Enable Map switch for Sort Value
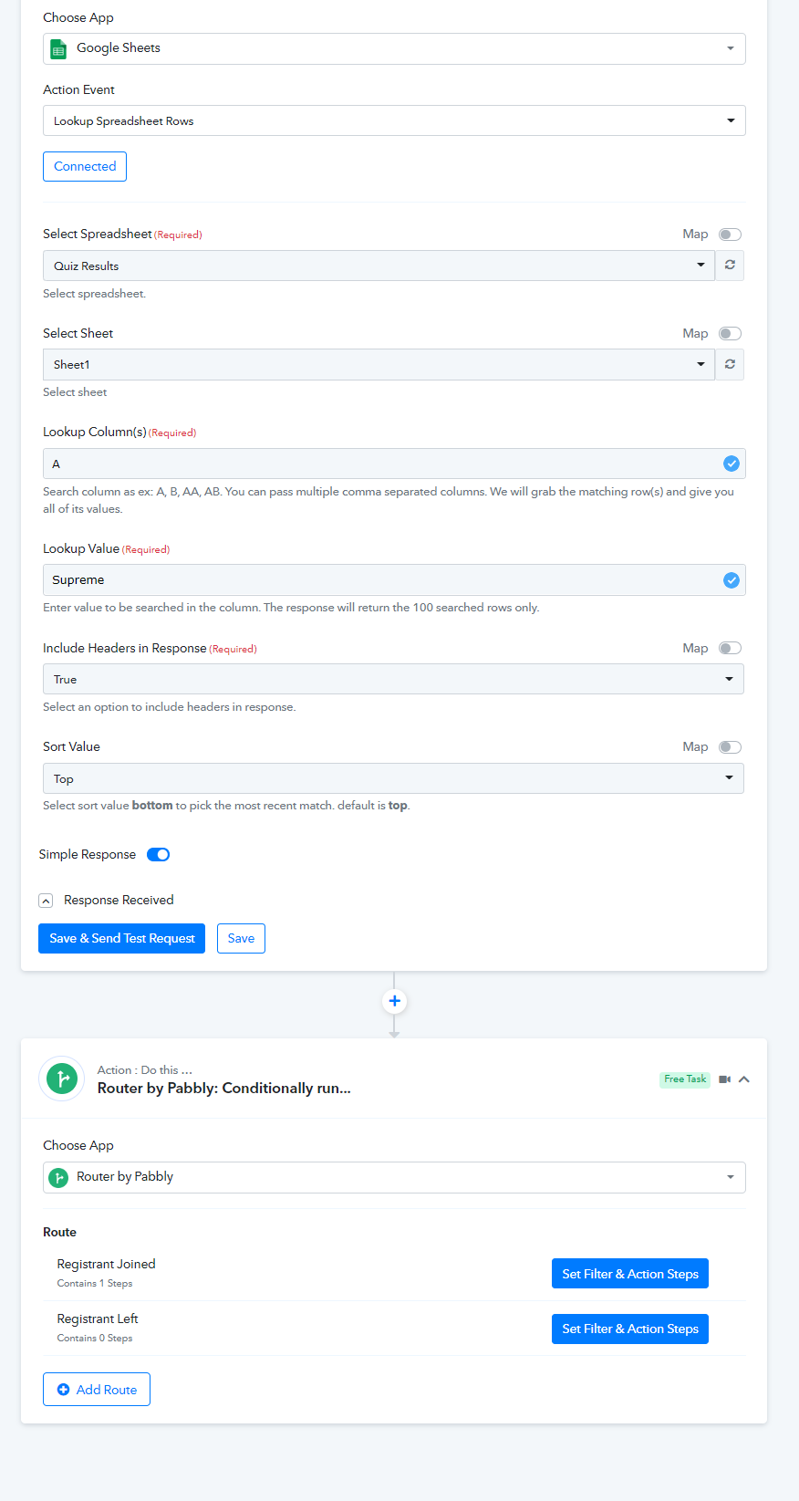The height and width of the screenshot is (1501, 799). click(x=730, y=747)
